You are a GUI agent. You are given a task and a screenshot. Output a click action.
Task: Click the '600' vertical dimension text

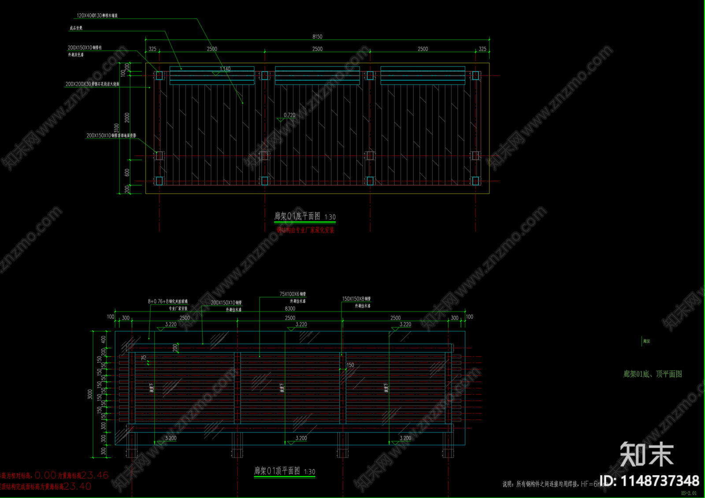click(127, 172)
